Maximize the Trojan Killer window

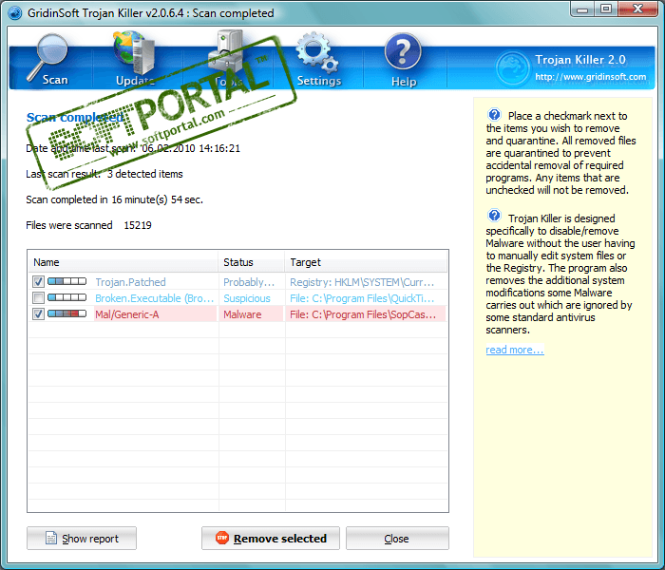(x=606, y=9)
